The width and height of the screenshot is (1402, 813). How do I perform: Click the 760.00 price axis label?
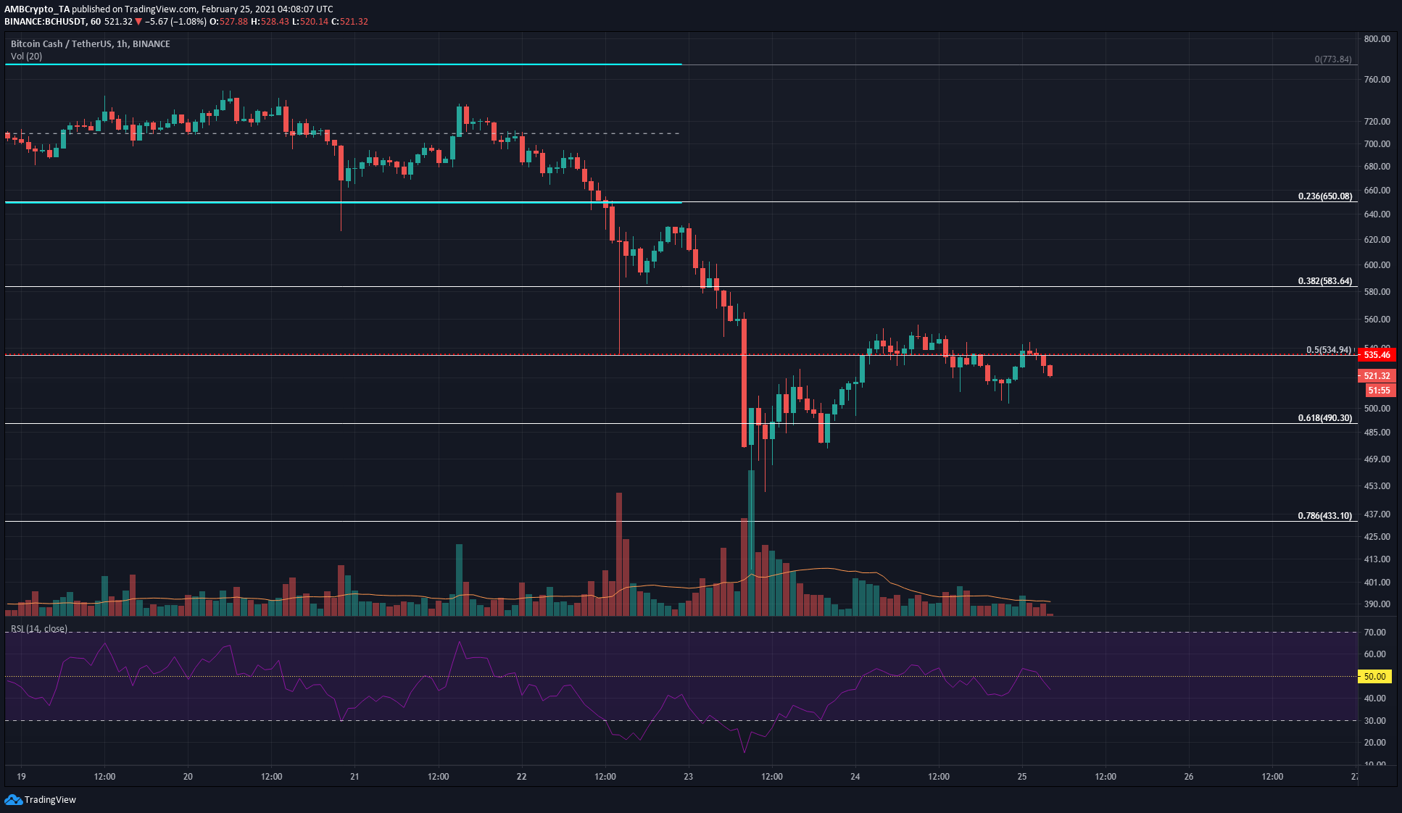click(1377, 80)
